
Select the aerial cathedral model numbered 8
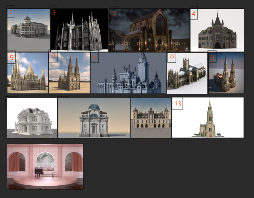(187, 73)
